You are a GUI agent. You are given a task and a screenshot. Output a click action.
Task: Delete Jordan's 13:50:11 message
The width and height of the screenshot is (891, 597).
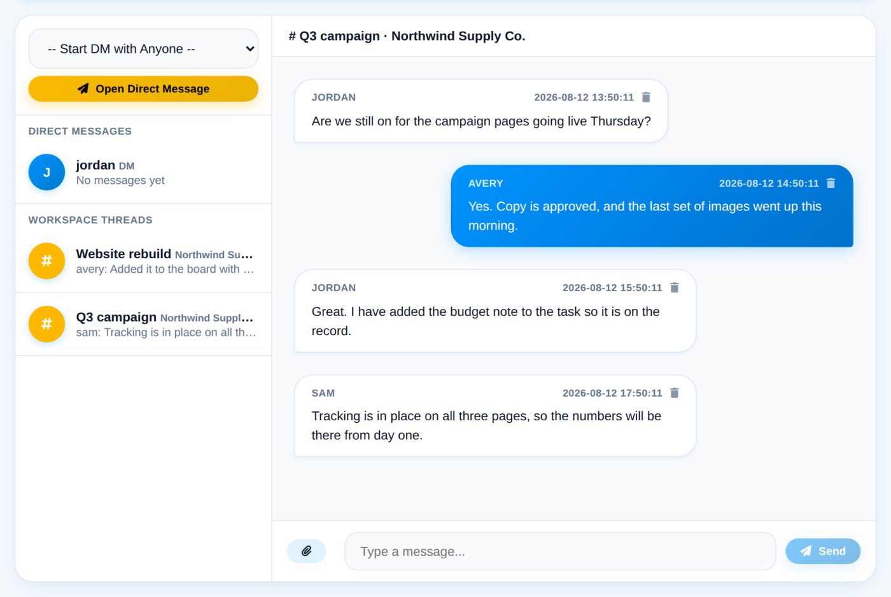tap(646, 97)
